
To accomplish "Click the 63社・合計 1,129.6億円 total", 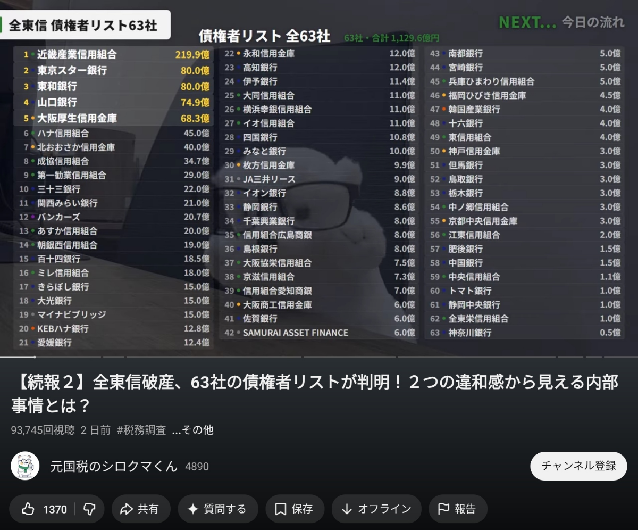I will point(392,38).
